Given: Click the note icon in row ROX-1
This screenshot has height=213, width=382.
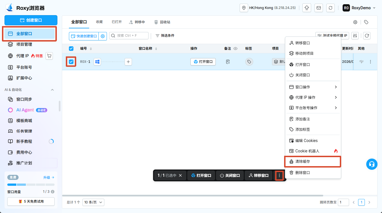Looking at the screenshot, I should 228,62.
